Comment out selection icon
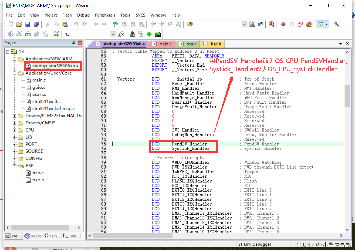The width and height of the screenshot is (355, 250). click(170, 24)
